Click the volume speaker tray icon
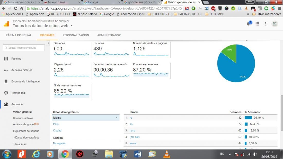Image resolution: width=283 pixels, height=159 pixels. point(255,154)
